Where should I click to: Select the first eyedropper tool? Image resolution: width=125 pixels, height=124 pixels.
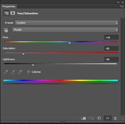tap(6, 72)
